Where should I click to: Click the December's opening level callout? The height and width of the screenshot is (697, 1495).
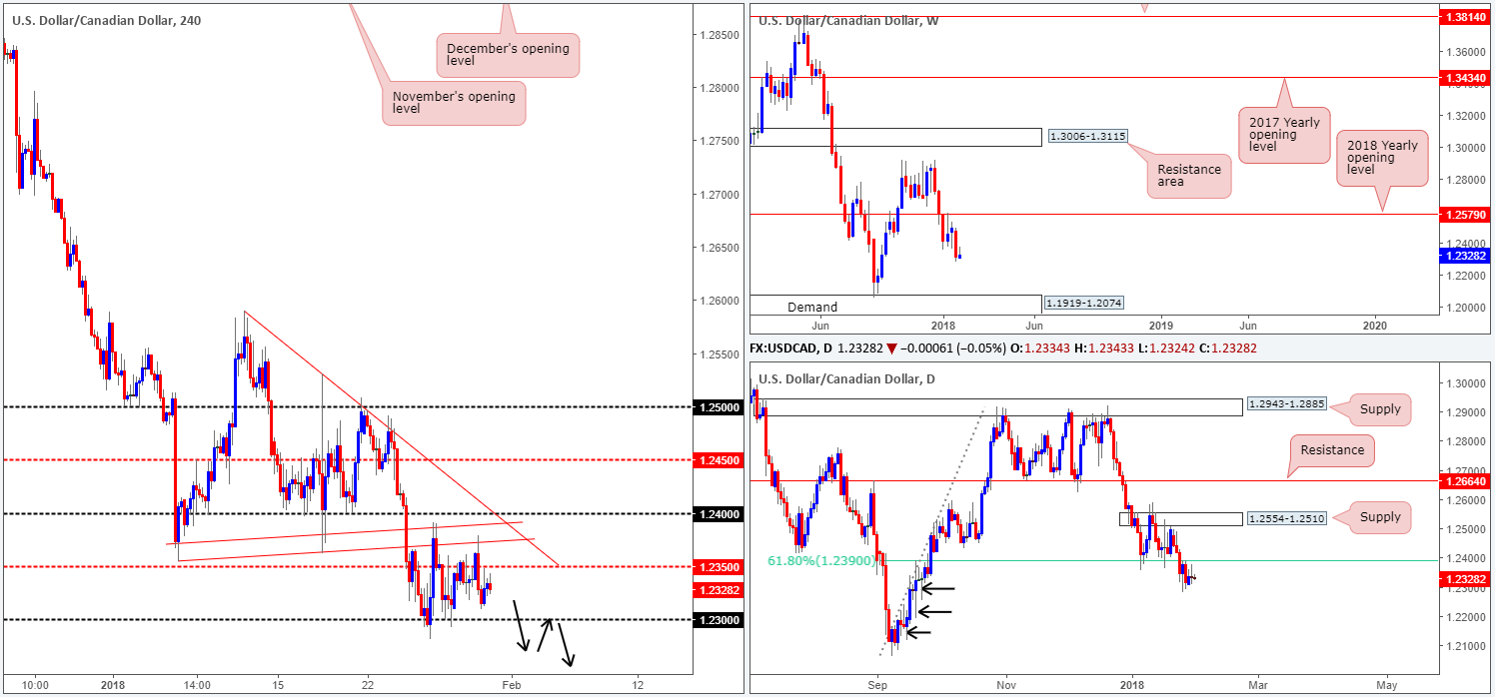pyautogui.click(x=508, y=55)
